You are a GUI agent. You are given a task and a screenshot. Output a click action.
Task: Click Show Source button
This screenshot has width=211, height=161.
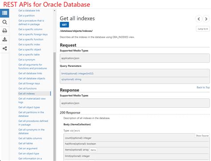[202, 136]
